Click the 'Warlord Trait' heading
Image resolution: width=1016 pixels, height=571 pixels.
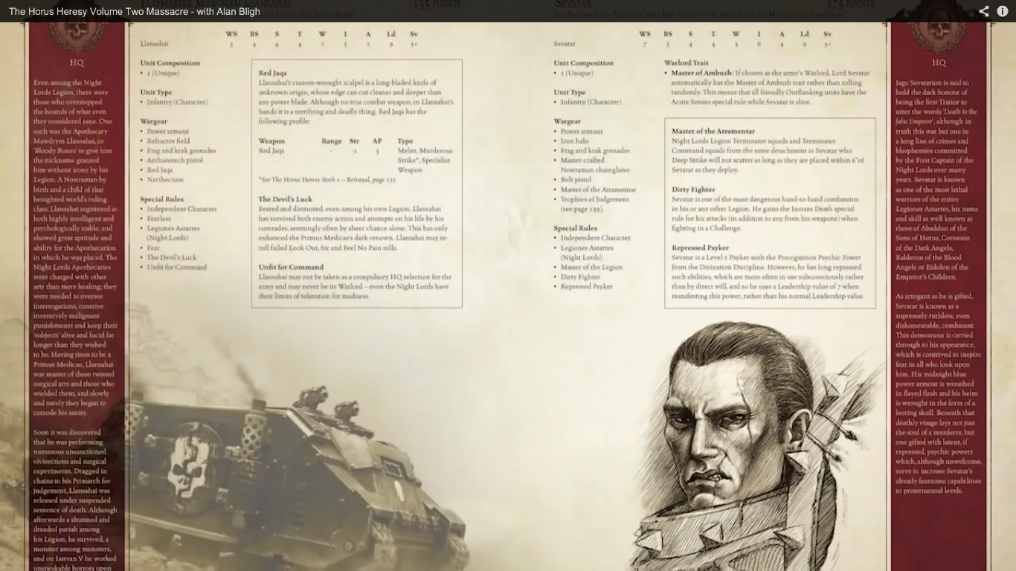(x=686, y=63)
